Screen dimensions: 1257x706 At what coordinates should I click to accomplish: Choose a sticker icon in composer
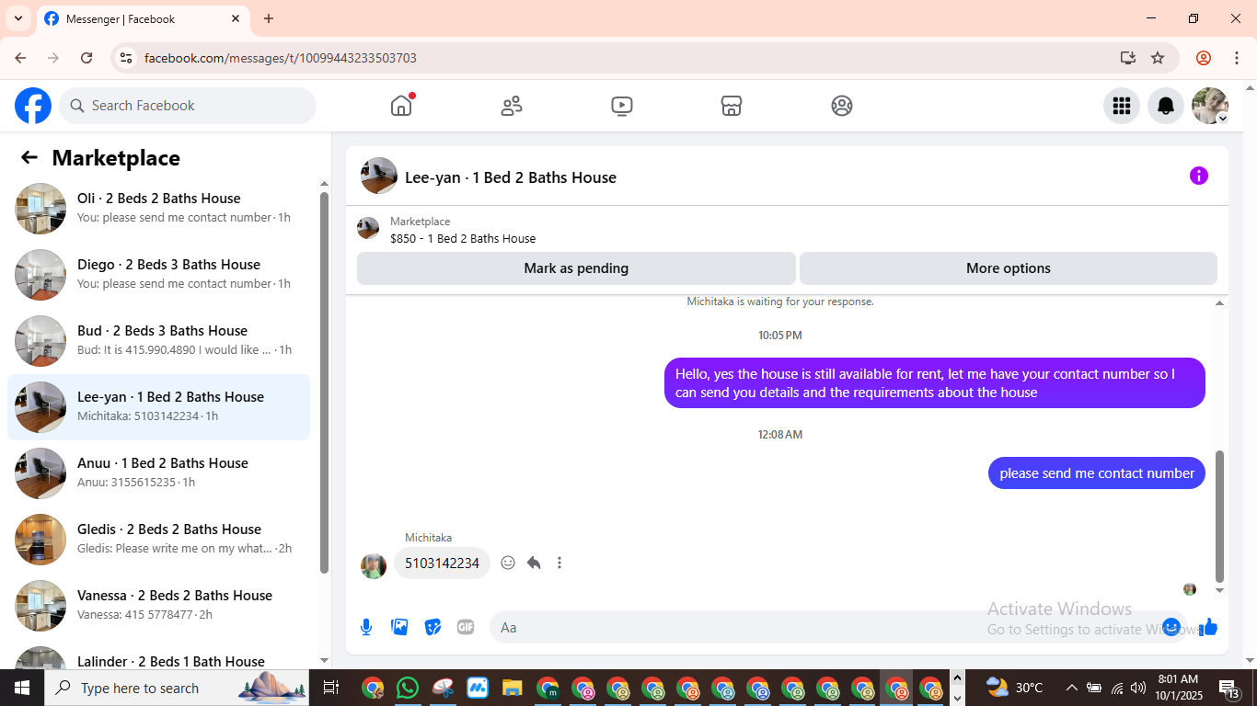tap(432, 627)
